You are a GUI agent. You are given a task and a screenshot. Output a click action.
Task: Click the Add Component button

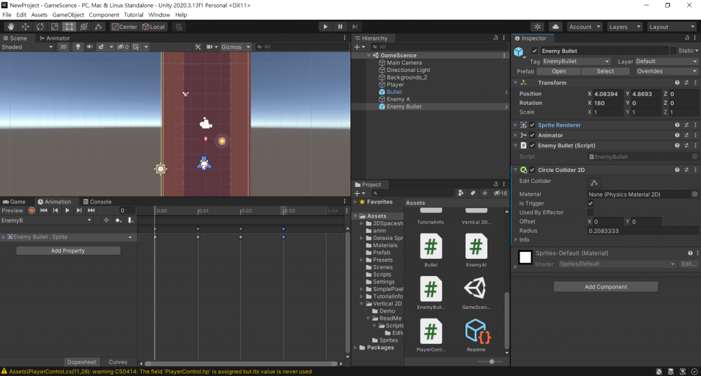click(605, 287)
